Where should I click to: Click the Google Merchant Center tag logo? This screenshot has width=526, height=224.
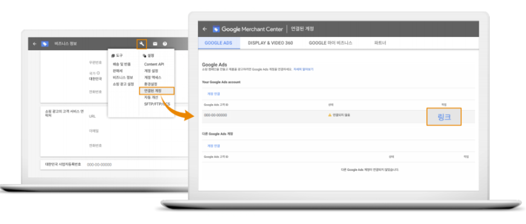tap(216, 29)
